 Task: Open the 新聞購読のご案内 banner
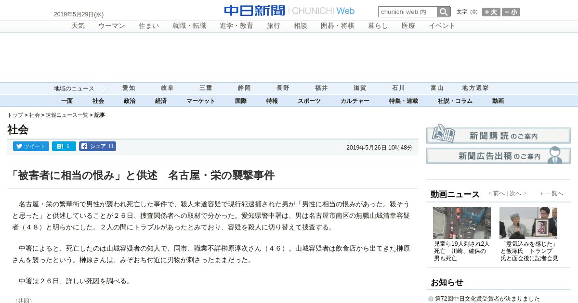point(499,135)
